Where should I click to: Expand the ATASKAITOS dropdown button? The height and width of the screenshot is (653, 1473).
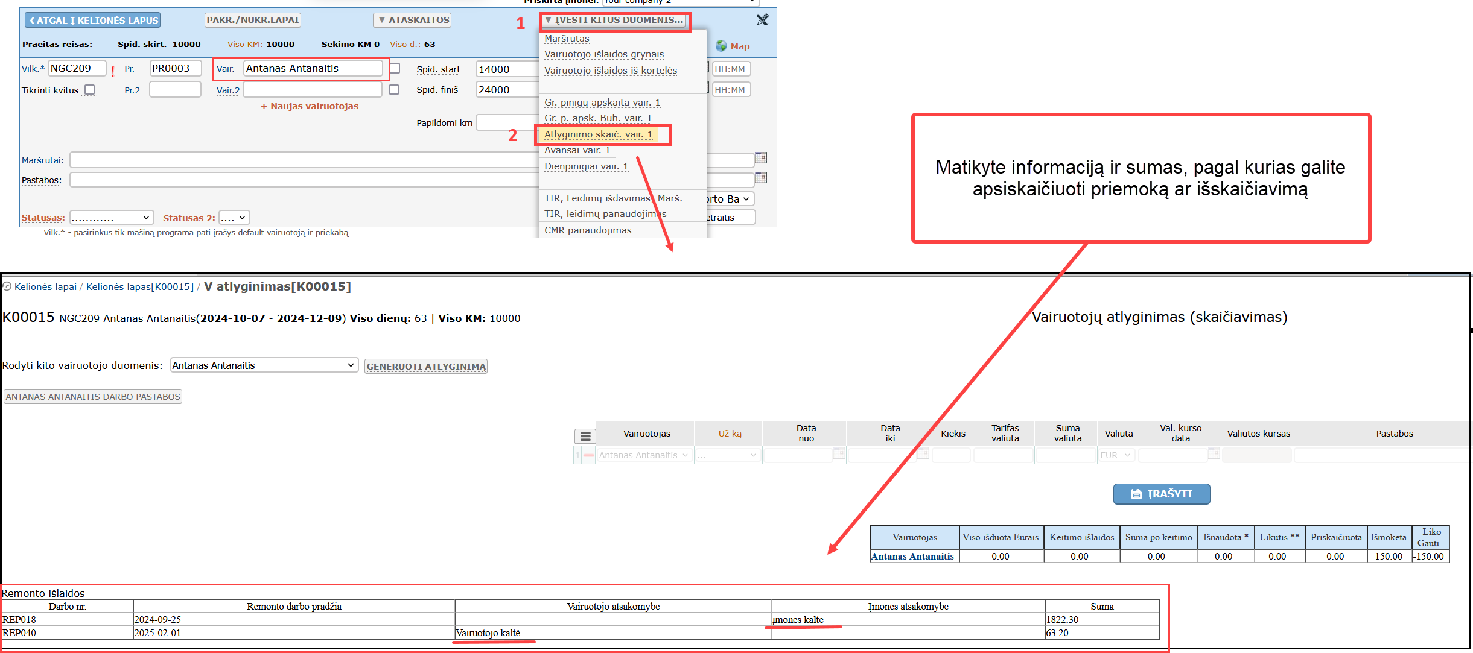click(412, 20)
